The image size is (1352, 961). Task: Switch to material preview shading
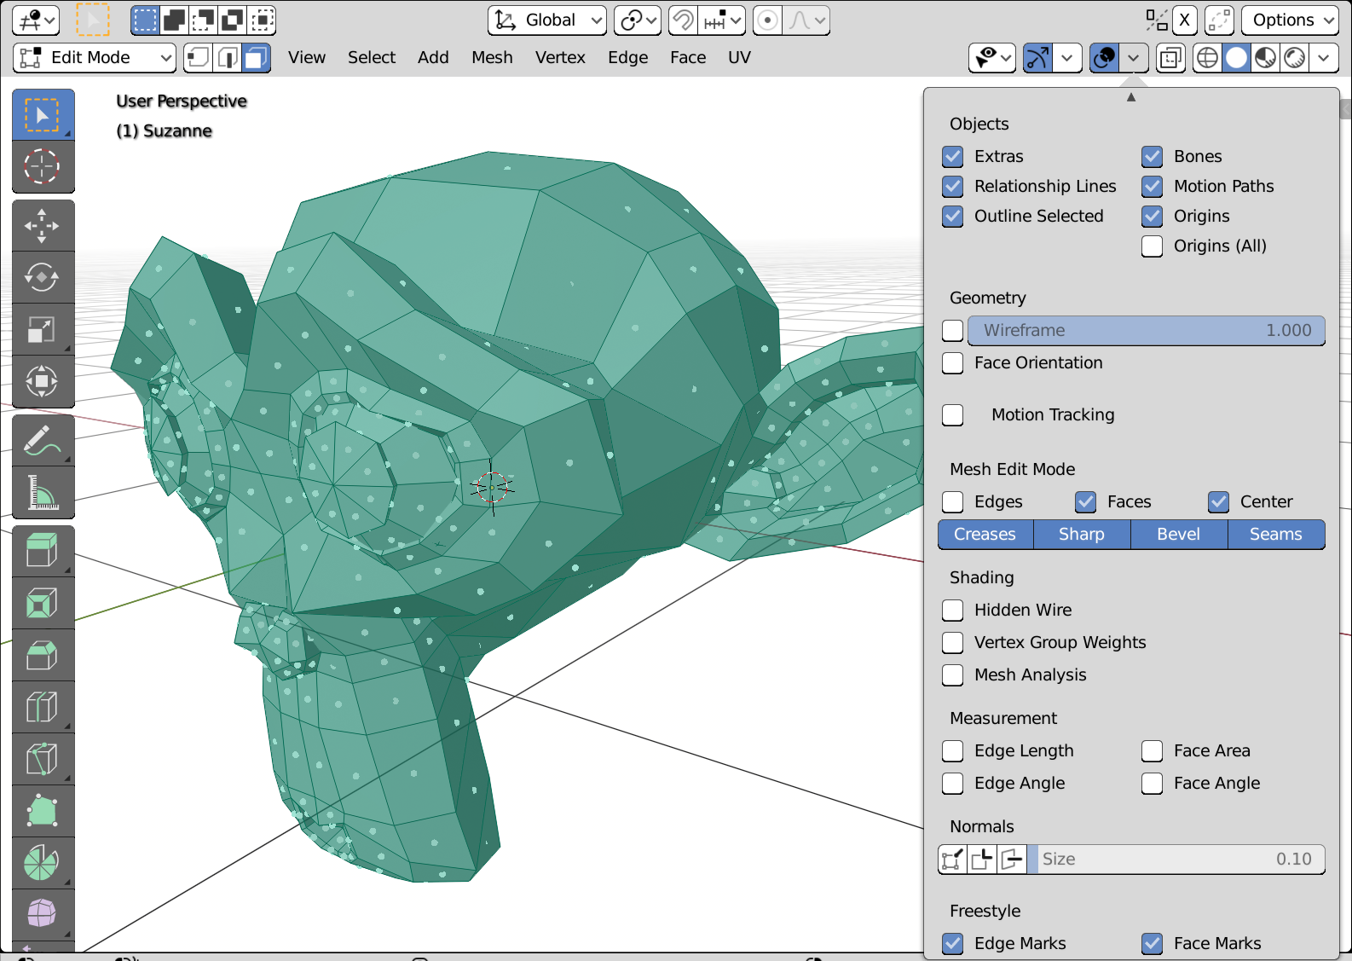(1265, 57)
